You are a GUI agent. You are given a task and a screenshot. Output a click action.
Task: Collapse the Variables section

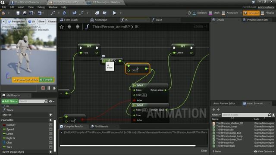(2, 120)
